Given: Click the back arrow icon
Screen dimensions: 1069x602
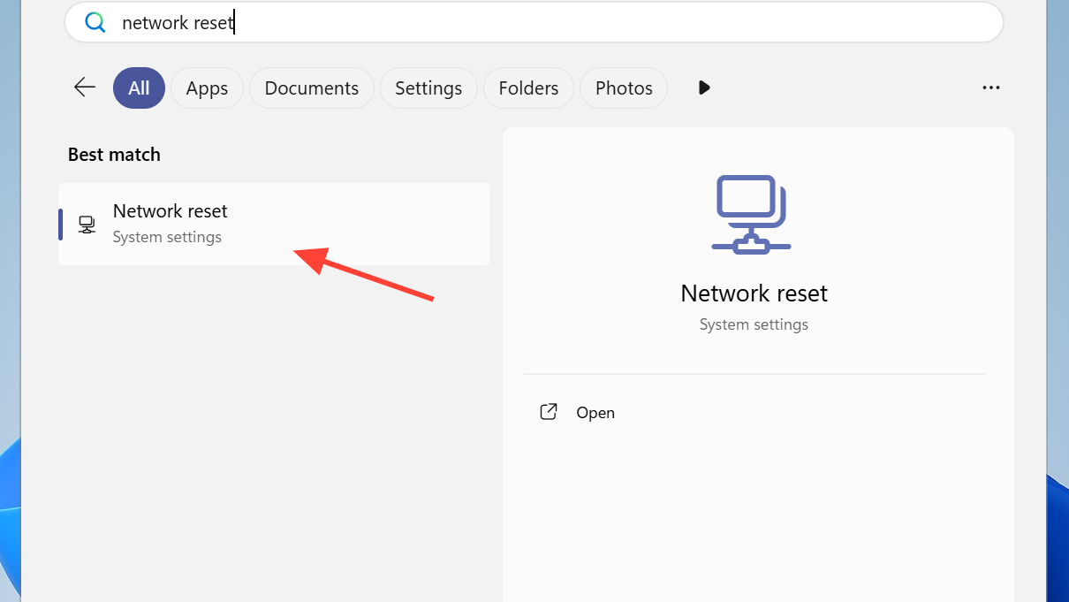Looking at the screenshot, I should click(85, 88).
